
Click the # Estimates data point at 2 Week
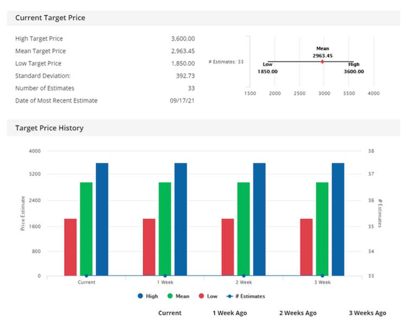pyautogui.click(x=244, y=276)
